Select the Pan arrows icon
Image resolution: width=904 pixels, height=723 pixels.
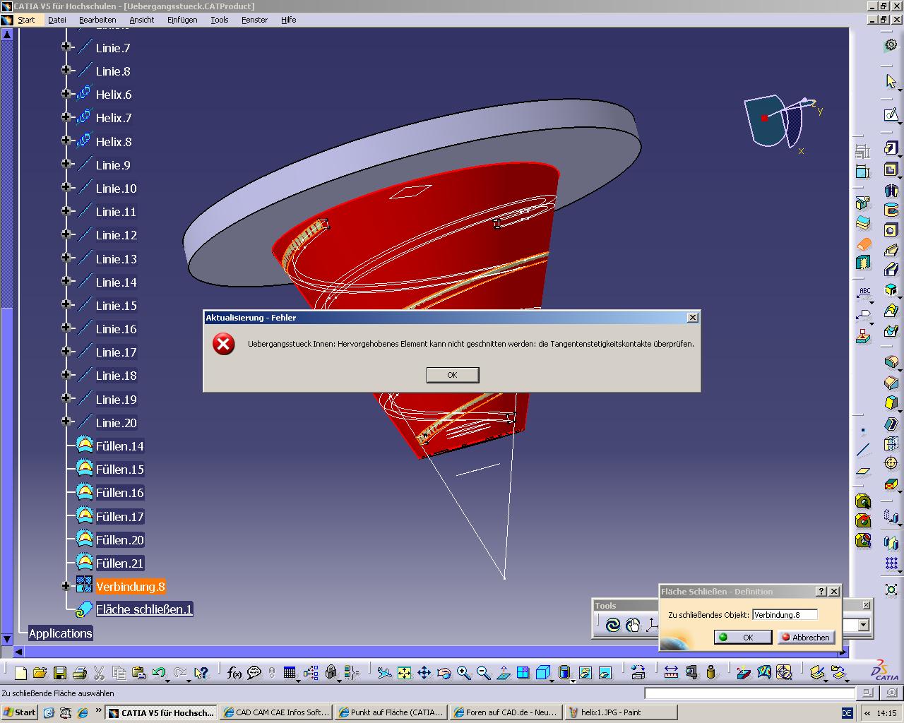tap(424, 673)
